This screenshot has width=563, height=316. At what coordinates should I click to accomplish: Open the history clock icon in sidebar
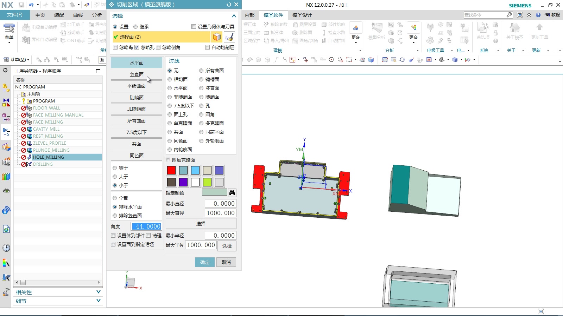pyautogui.click(x=6, y=248)
